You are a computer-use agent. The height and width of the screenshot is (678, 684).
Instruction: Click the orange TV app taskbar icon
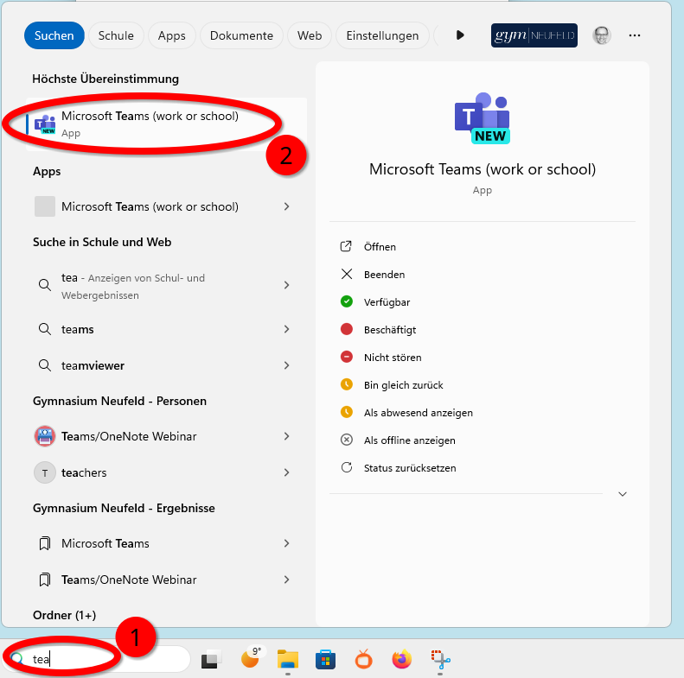pyautogui.click(x=363, y=659)
